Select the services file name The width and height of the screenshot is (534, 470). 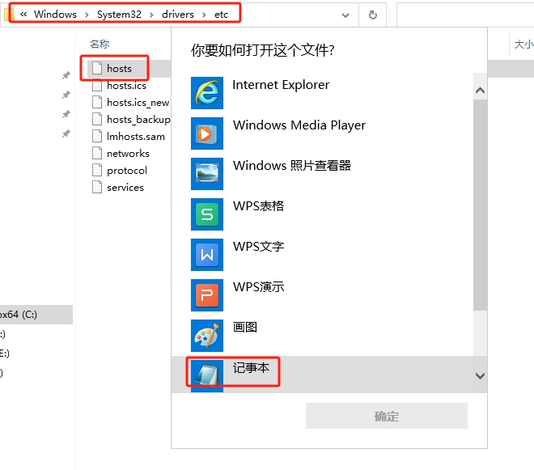point(125,188)
